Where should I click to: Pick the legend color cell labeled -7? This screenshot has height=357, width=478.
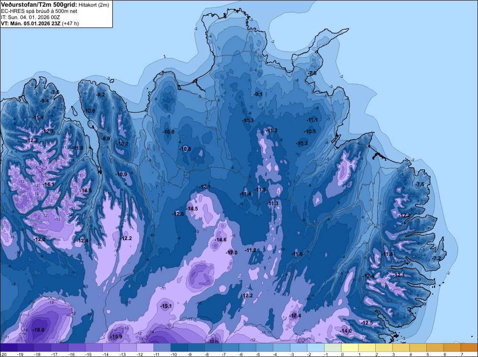230,347
